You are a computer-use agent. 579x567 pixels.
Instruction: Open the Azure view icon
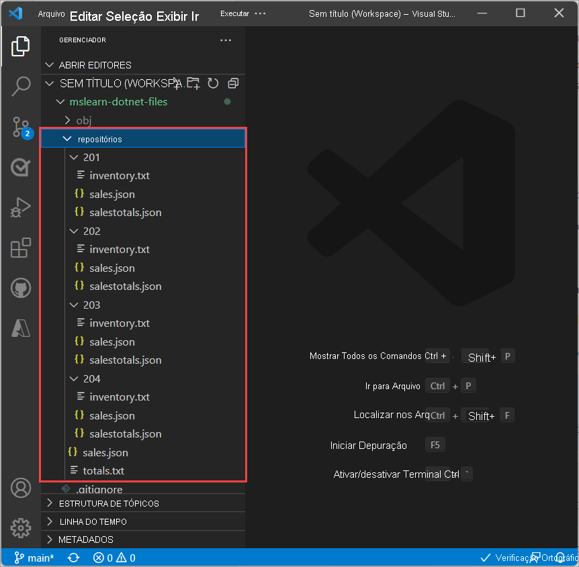point(21,328)
